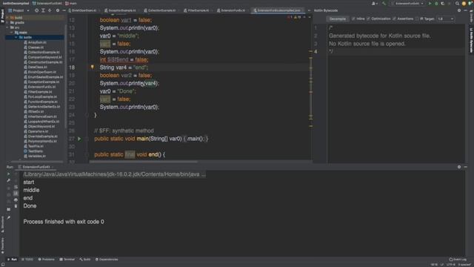The image size is (474, 267).
Task: Click the Select Opened File target icon
Action: [x=36, y=10]
